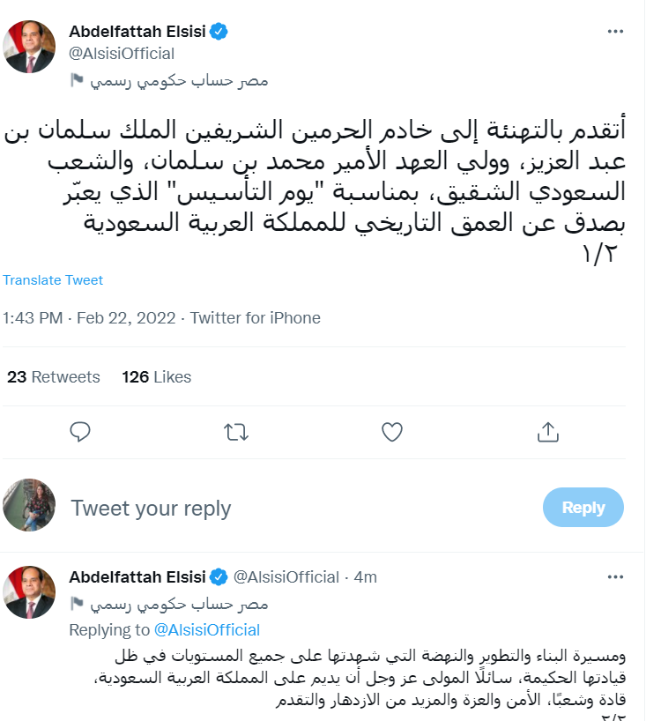The height and width of the screenshot is (721, 646).
Task: Click the Translate Tweet link
Action: click(x=52, y=279)
